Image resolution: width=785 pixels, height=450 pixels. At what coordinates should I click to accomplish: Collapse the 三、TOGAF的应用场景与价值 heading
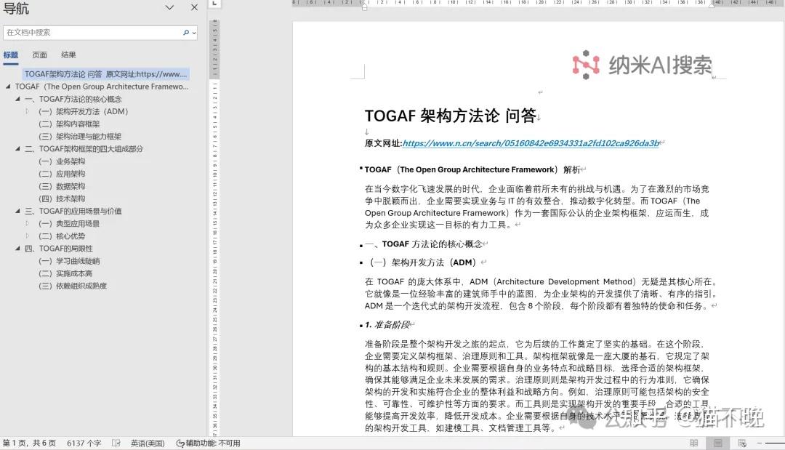click(18, 212)
